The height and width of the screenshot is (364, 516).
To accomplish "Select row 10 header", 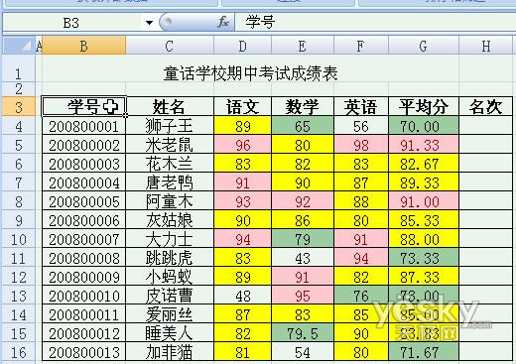I will [19, 239].
